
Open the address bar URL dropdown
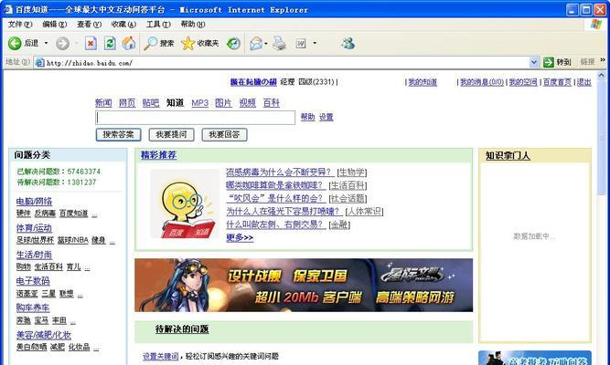534,62
